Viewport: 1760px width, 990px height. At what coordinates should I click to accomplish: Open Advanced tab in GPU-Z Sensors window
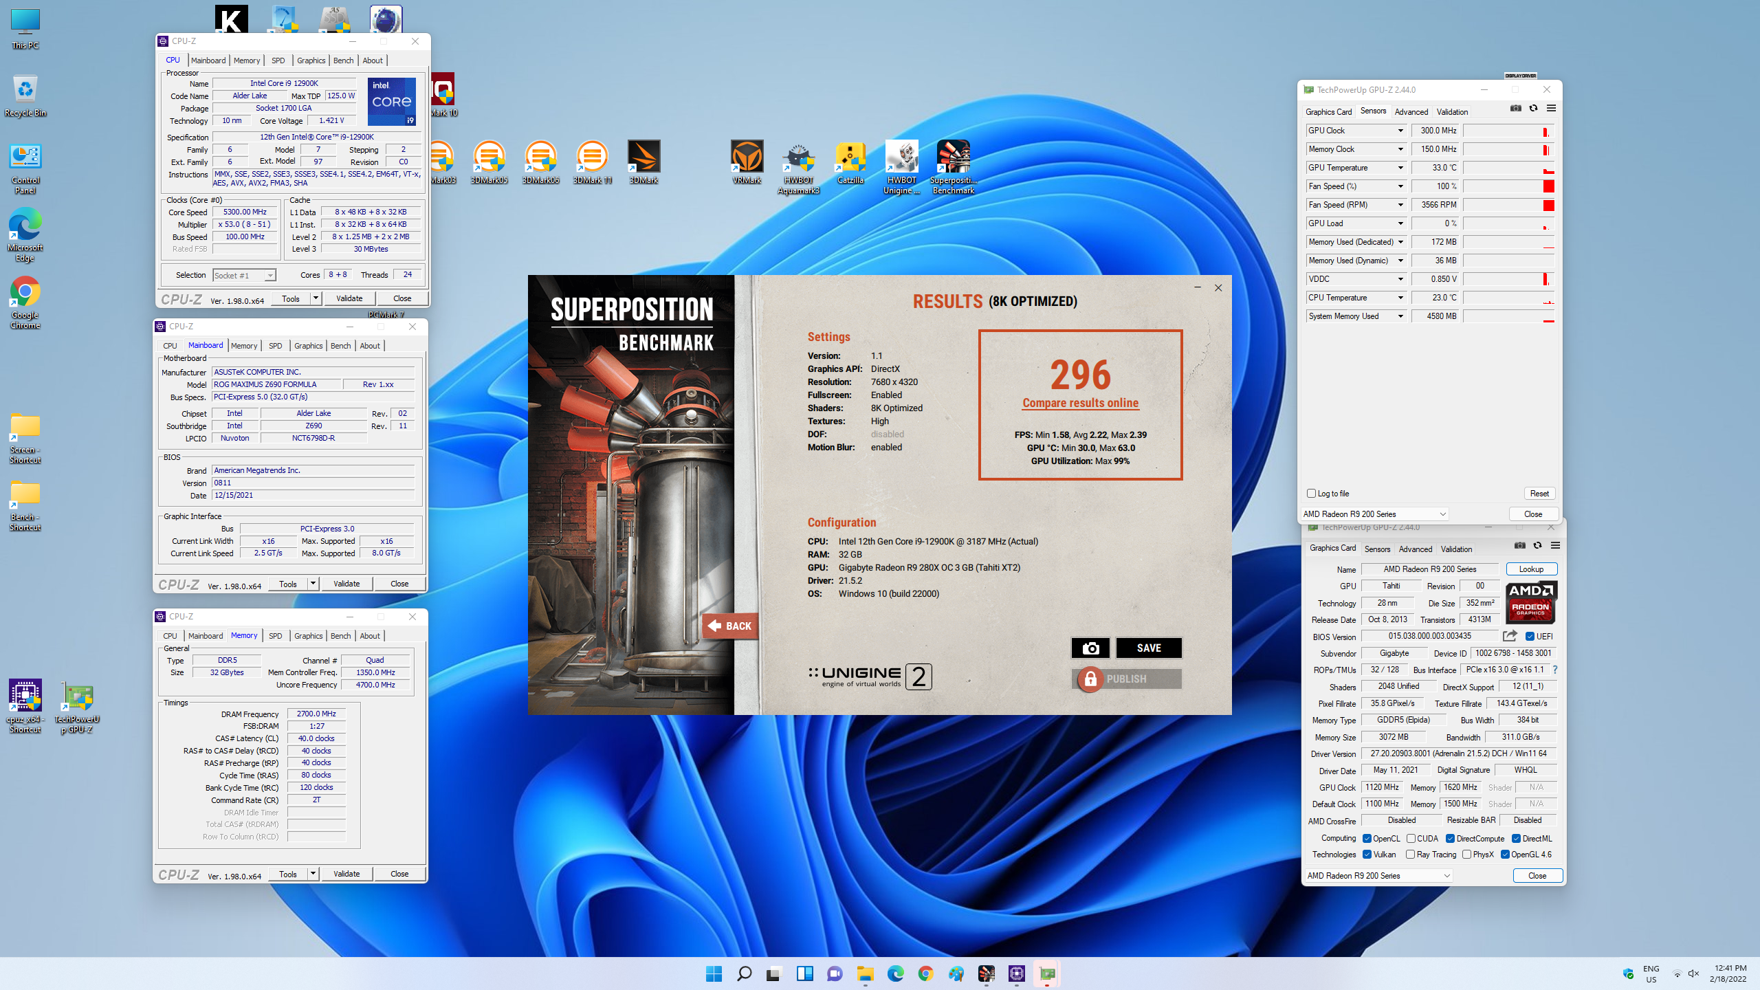(1411, 111)
